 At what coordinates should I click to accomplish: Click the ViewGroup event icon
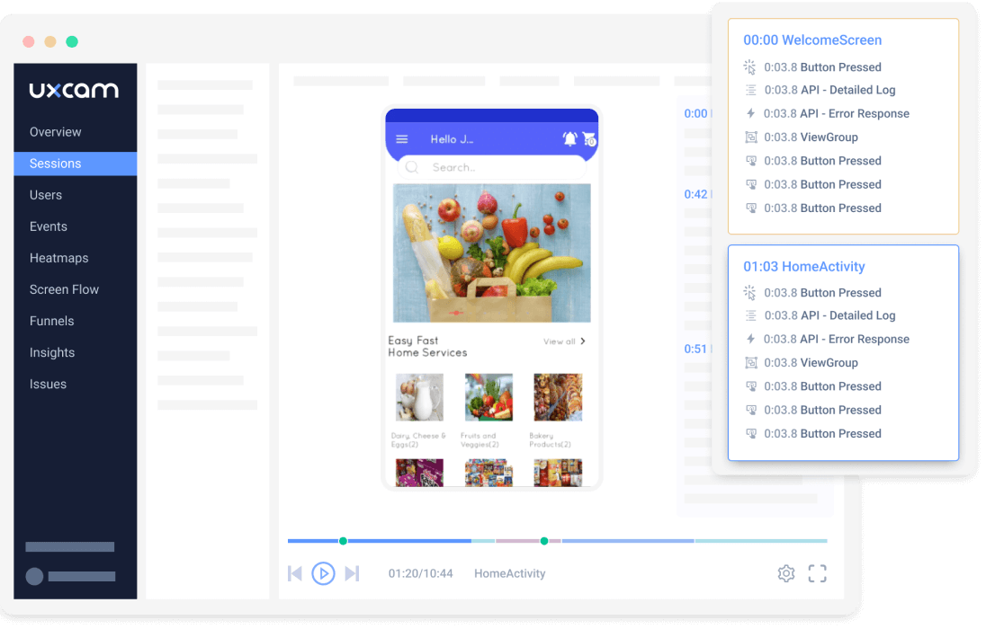(750, 137)
